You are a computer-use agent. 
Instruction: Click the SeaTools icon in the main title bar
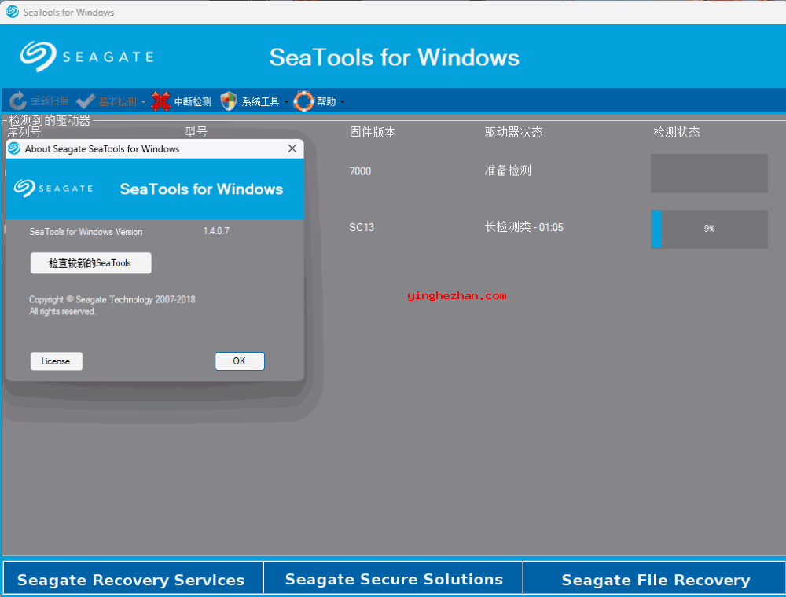point(12,12)
